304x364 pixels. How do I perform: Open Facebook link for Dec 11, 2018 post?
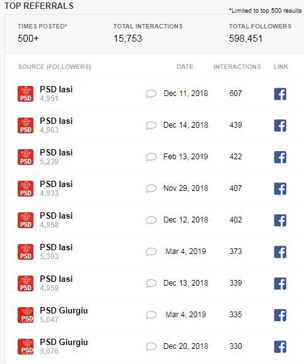pyautogui.click(x=280, y=94)
